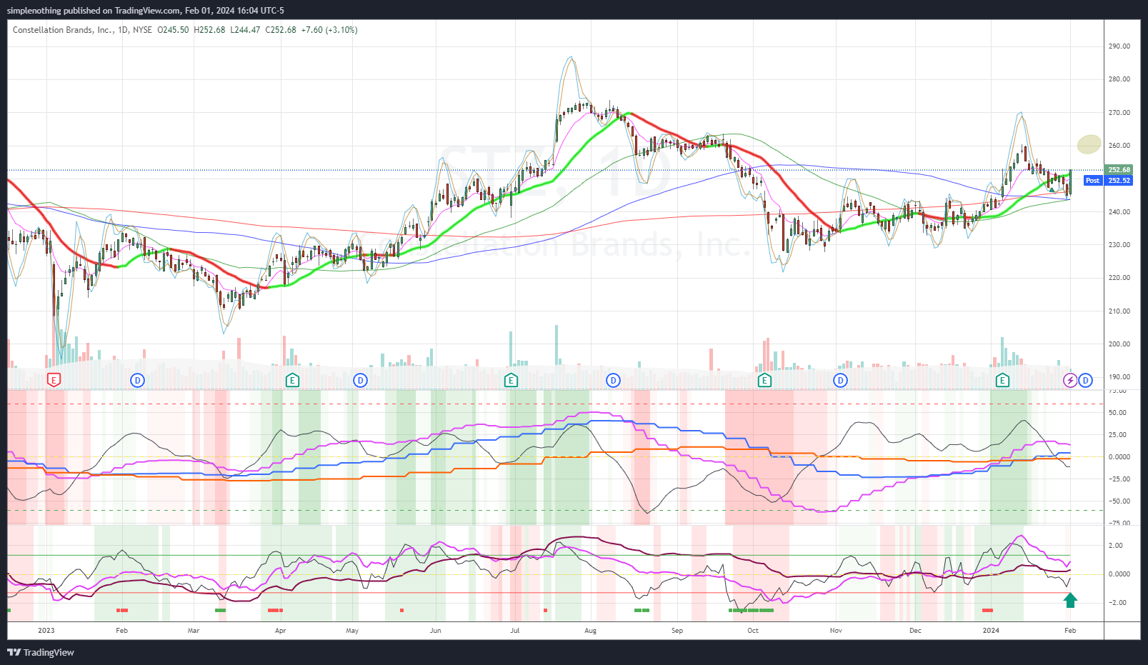The image size is (1148, 665).
Task: Click the Dec label on time axis
Action: [x=915, y=631]
